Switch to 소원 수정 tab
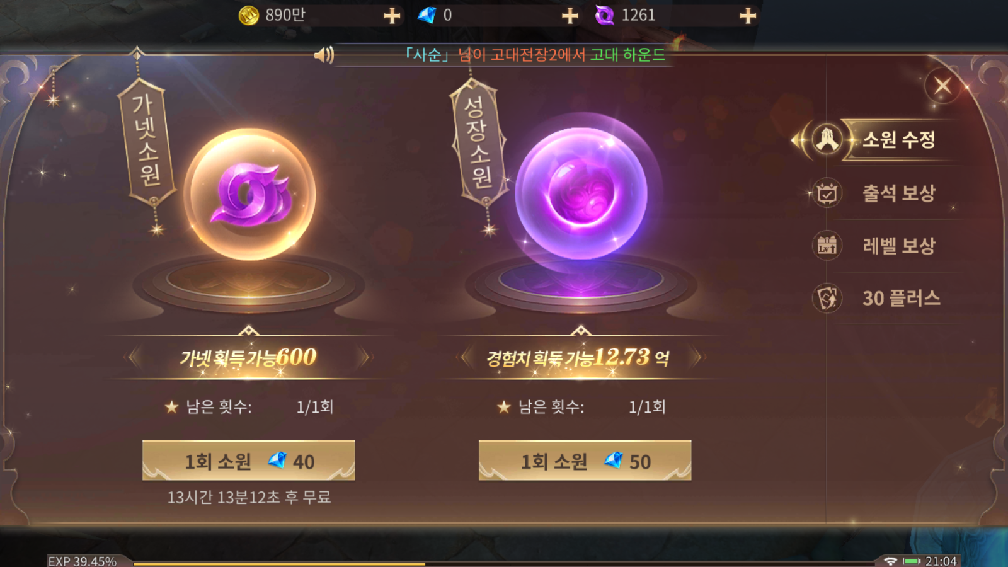The image size is (1008, 567). 898,139
